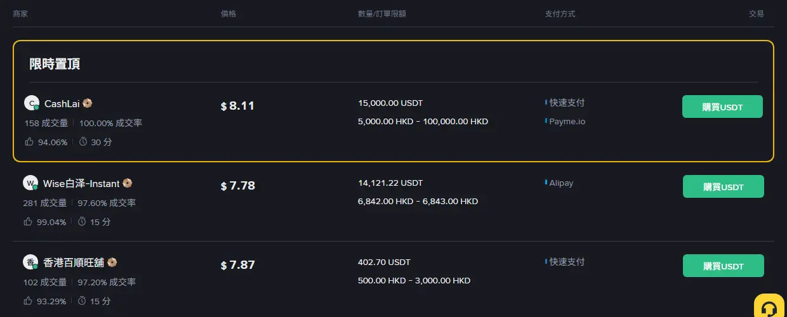
Task: Click 快速支付 in the 香港百順旺舖 row
Action: (567, 262)
